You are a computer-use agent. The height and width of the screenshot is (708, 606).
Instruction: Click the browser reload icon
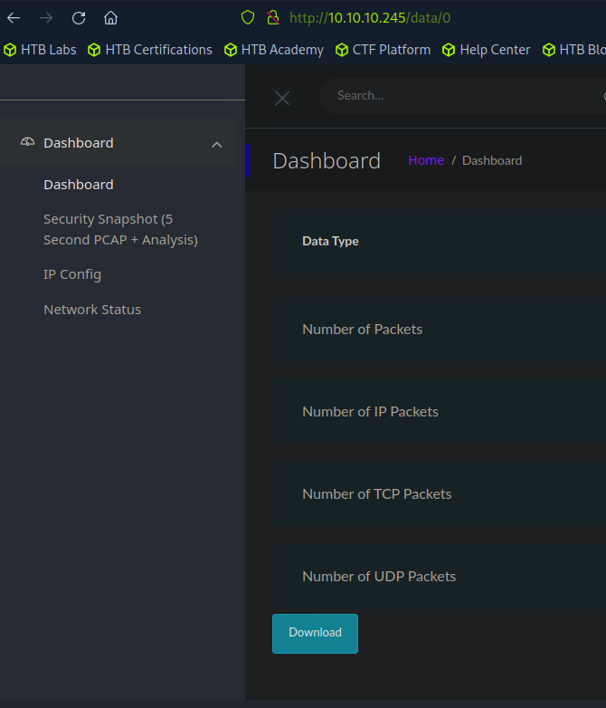coord(79,17)
